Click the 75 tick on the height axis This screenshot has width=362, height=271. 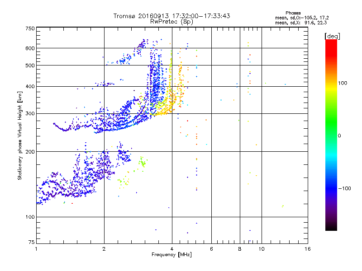coord(31,243)
